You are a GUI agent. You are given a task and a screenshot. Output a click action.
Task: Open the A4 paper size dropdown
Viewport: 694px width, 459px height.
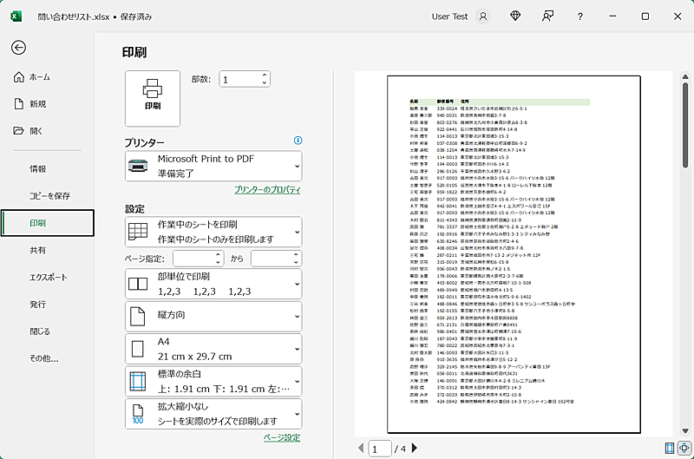(213, 349)
